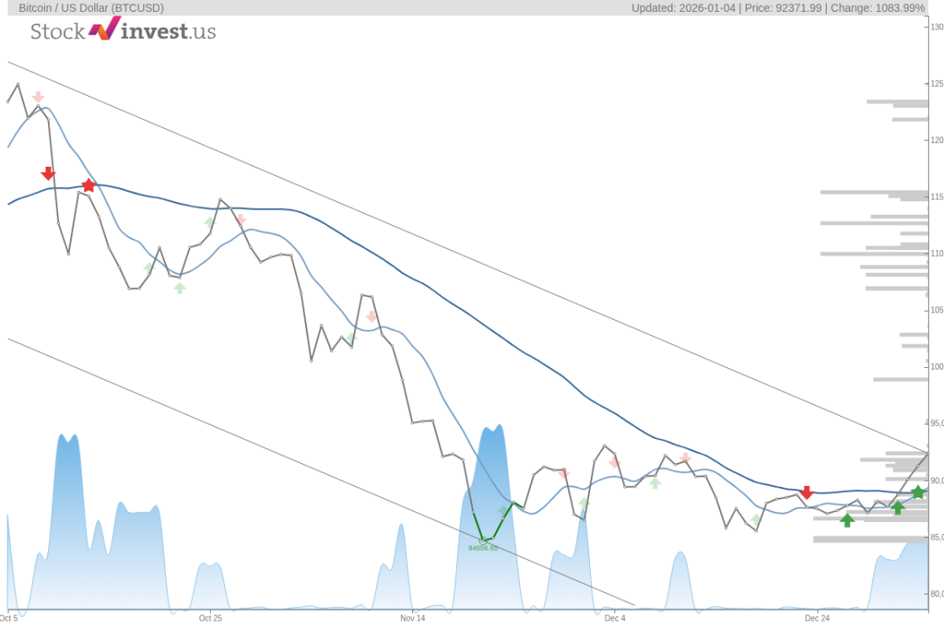Click the first bold green buy arrow after Dec 24

(x=847, y=520)
